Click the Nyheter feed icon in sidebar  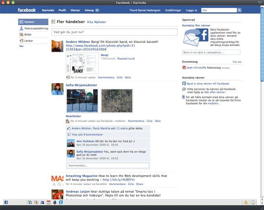(21, 22)
